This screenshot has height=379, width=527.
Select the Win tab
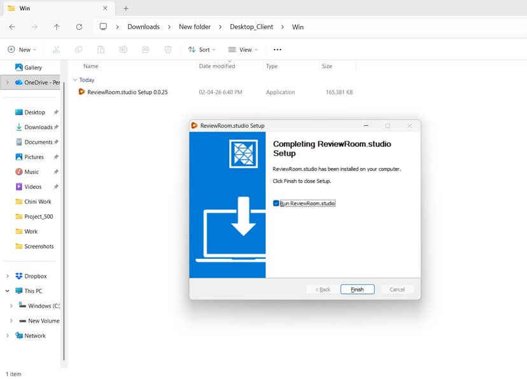tap(59, 8)
